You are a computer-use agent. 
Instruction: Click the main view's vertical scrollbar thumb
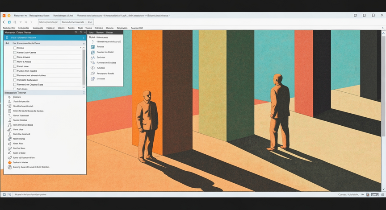pyautogui.click(x=383, y=86)
